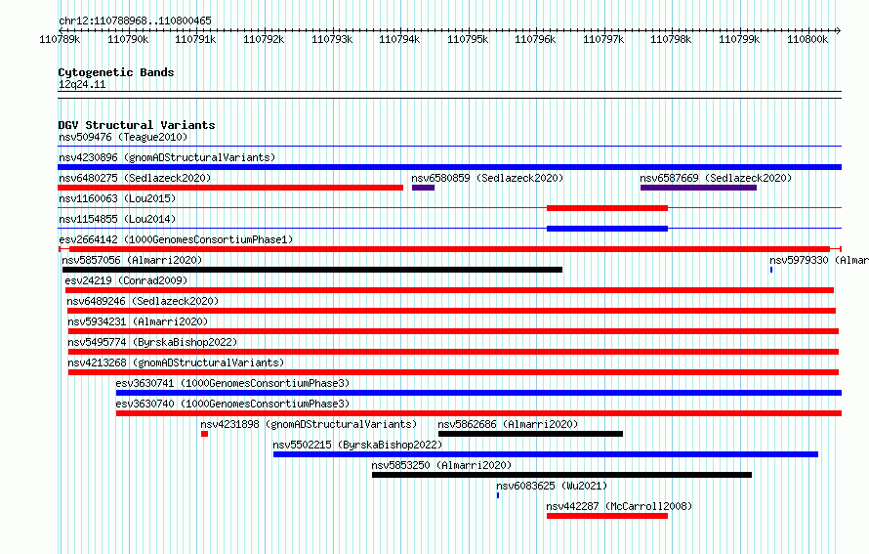Click the 110791k ruler label
The width and height of the screenshot is (869, 554).
pyautogui.click(x=195, y=39)
